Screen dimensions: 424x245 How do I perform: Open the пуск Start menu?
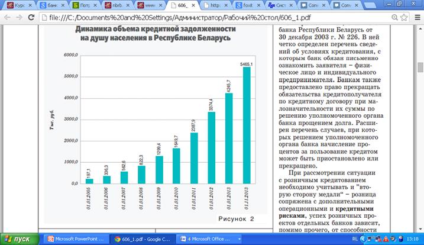point(18,239)
